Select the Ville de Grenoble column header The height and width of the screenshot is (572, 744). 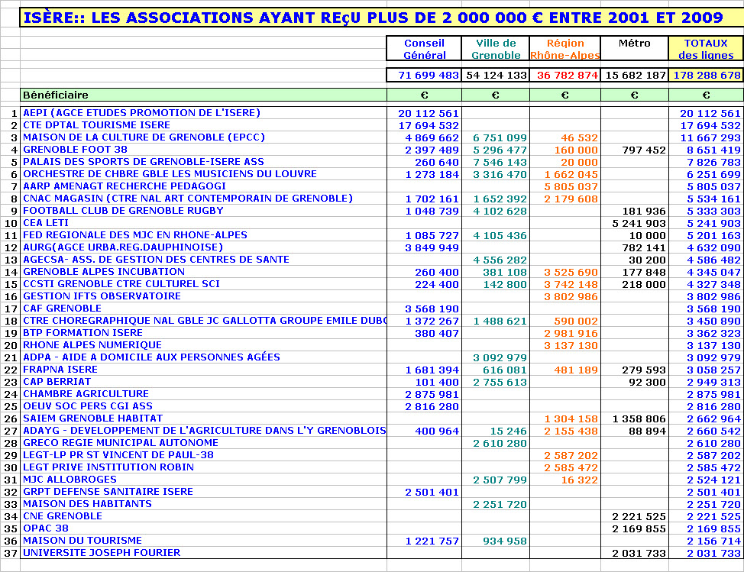(x=495, y=49)
